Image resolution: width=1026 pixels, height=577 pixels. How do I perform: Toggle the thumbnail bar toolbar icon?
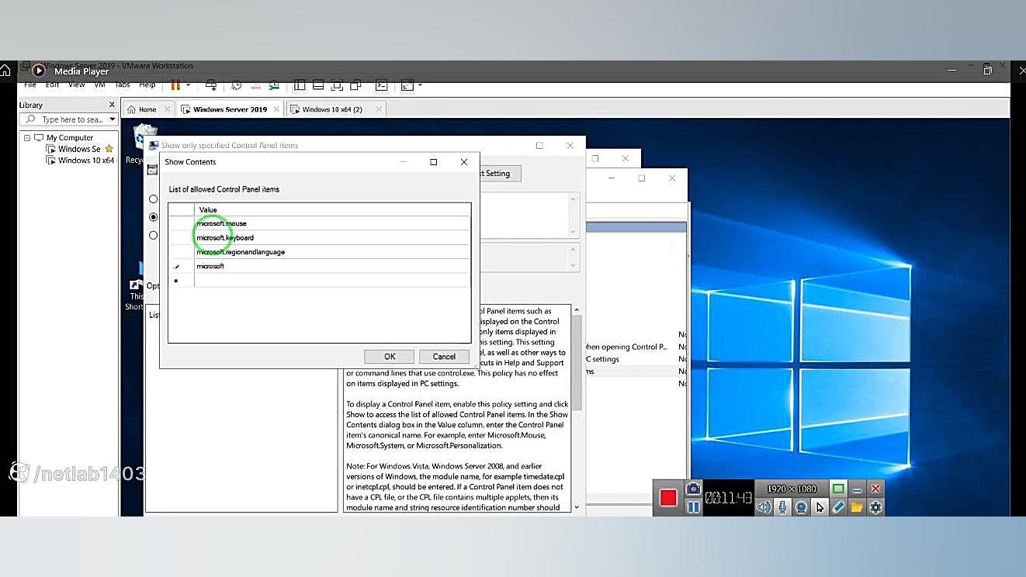318,85
